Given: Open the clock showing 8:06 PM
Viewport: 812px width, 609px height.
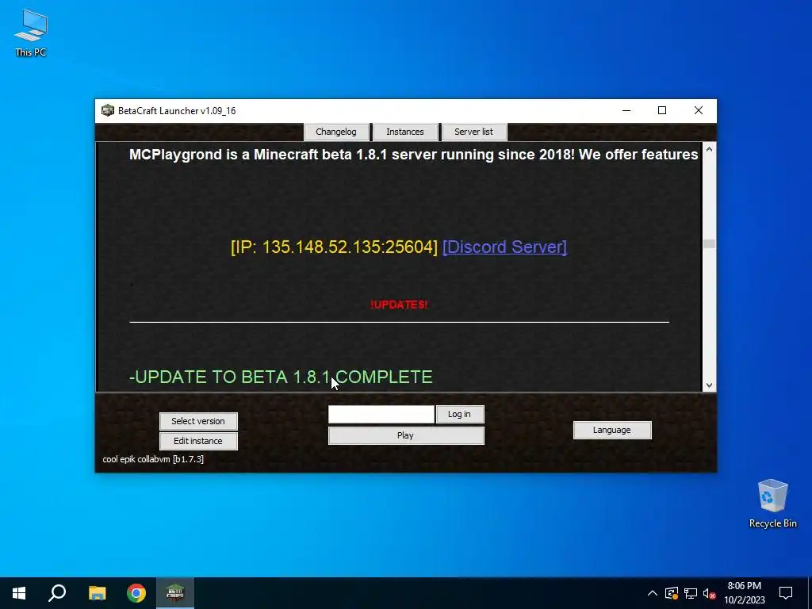Looking at the screenshot, I should coord(745,593).
